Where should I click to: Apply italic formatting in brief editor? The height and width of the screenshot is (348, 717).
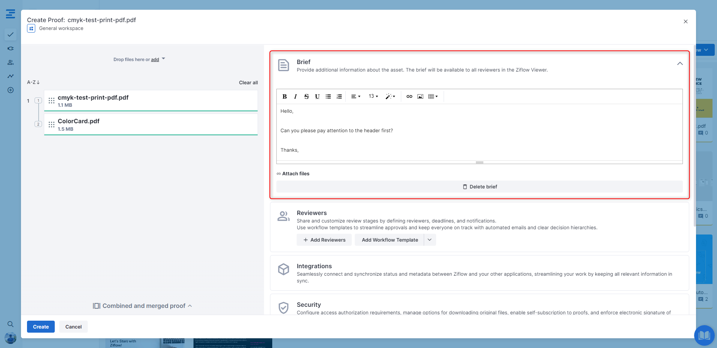point(295,96)
